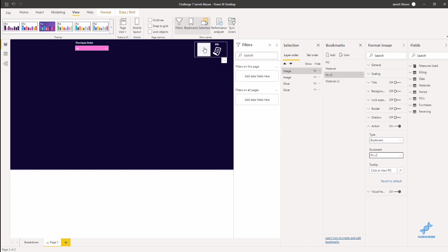This screenshot has width=448, height=252.
Task: Open the Page view dropdown
Action: pos(123,26)
